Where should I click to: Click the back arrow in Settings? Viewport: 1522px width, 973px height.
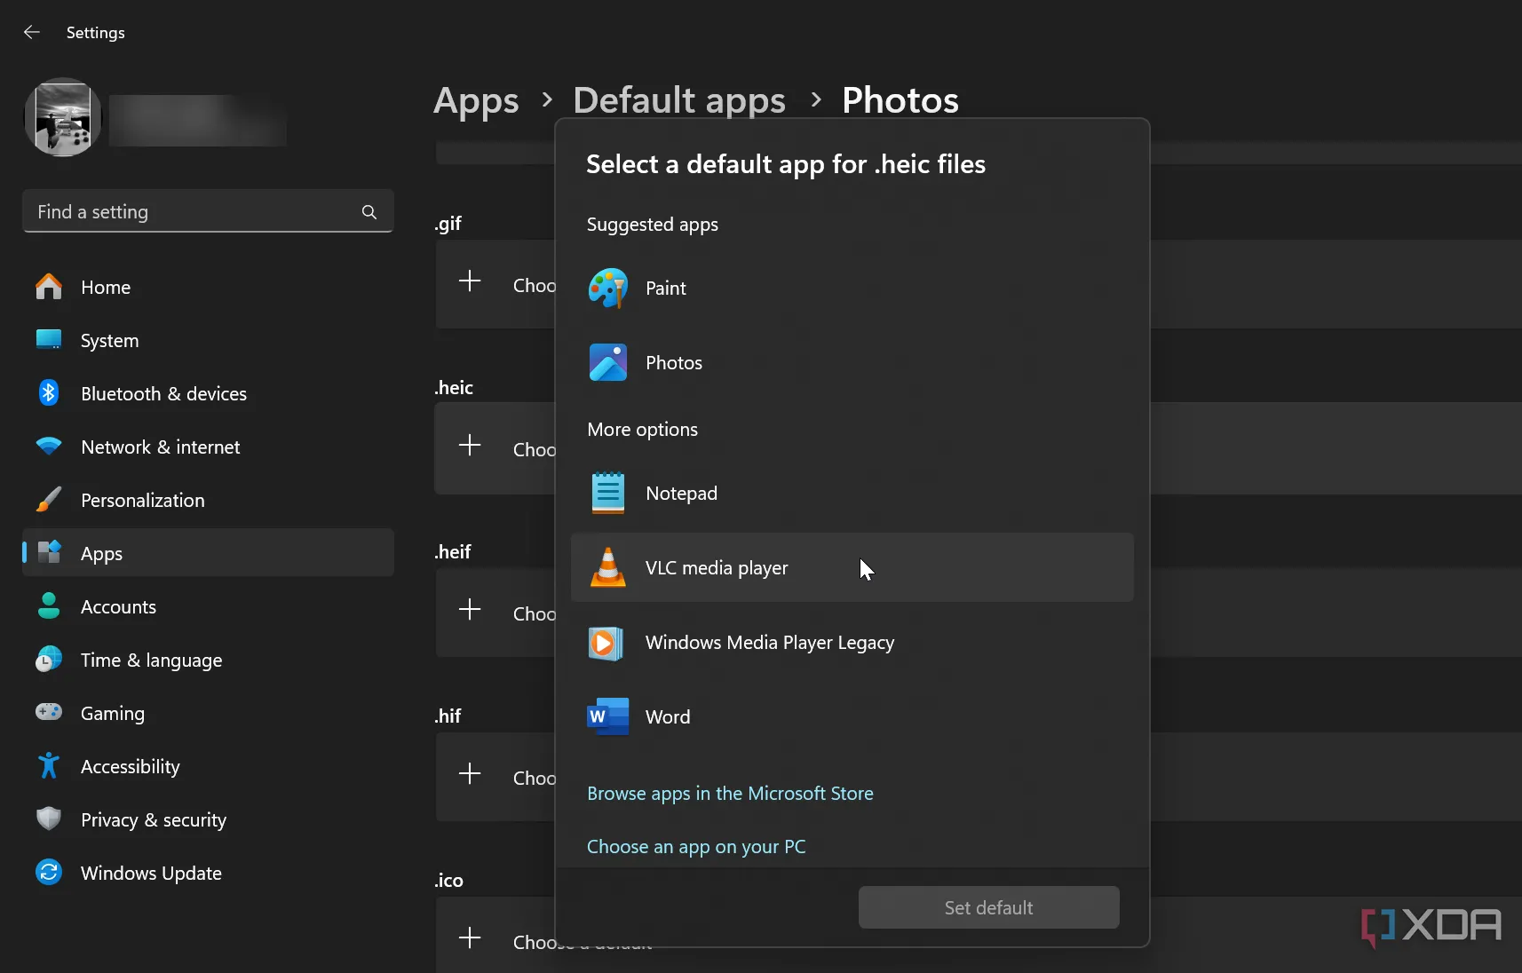(32, 32)
